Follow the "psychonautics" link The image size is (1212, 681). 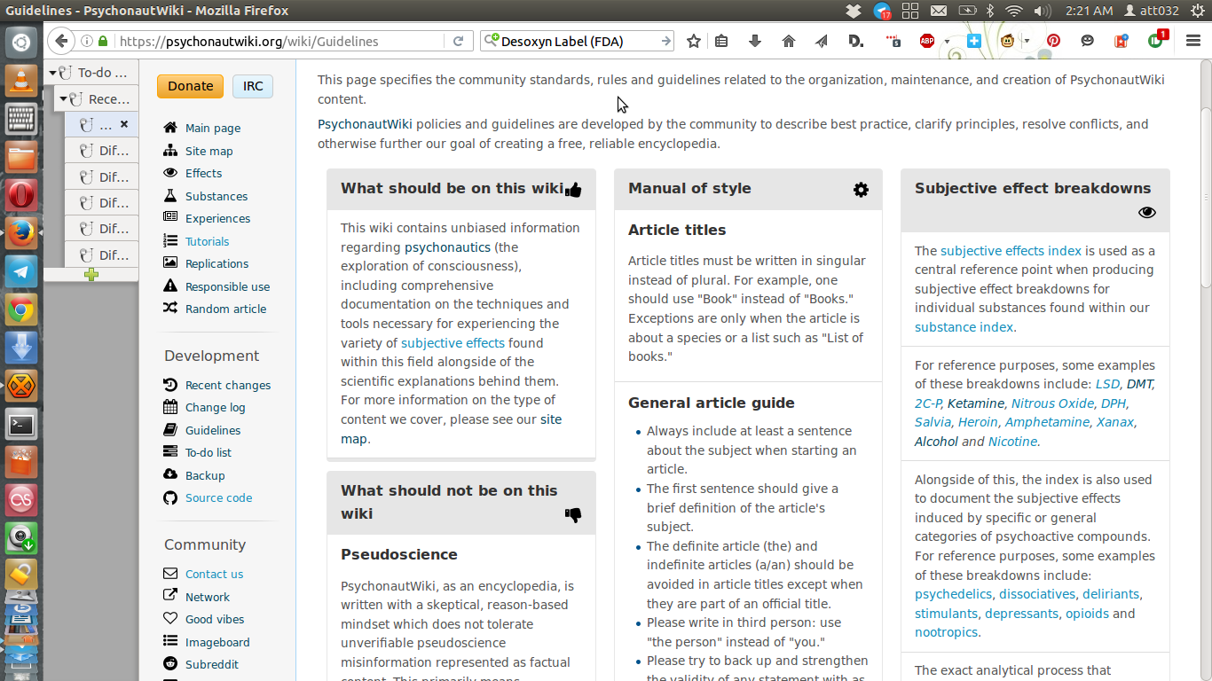pos(447,247)
